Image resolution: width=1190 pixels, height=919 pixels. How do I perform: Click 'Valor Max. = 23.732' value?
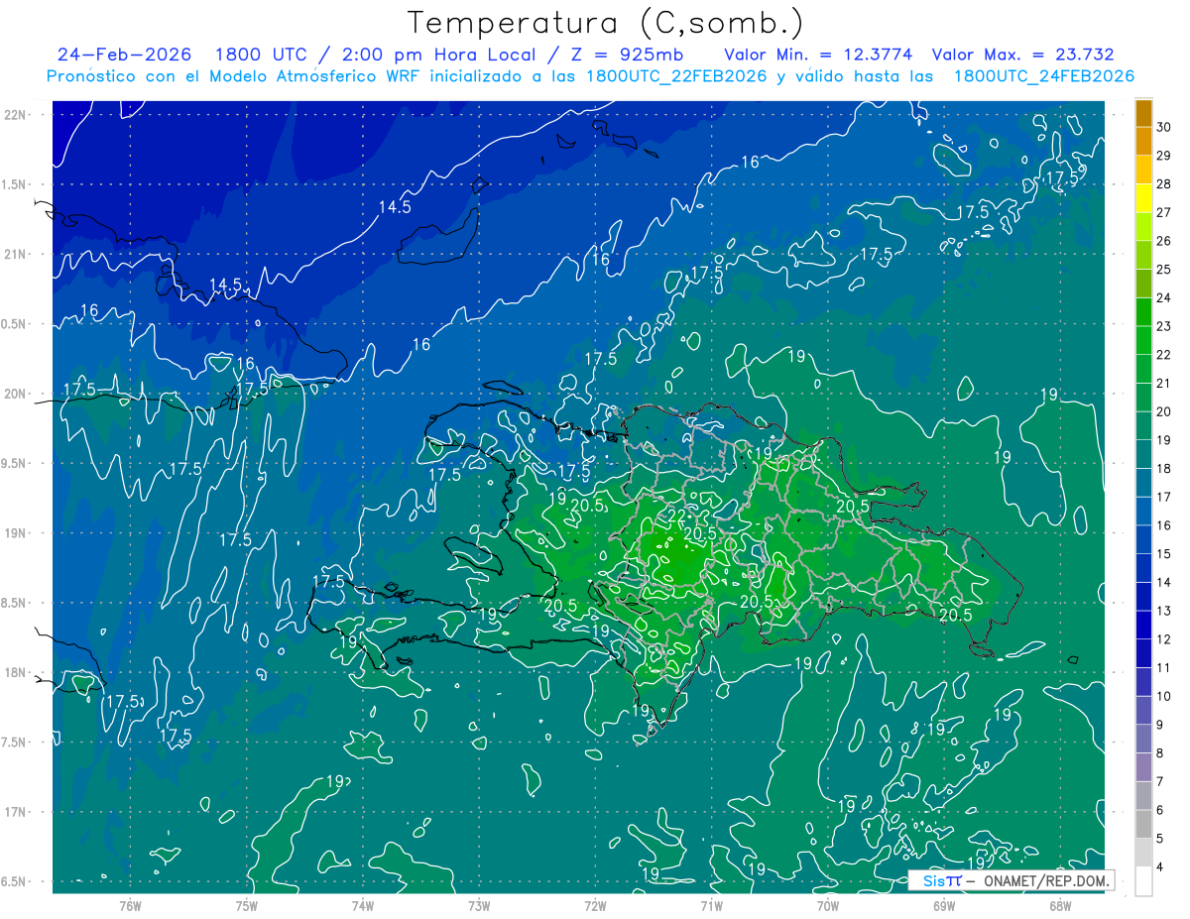[x=1022, y=55]
